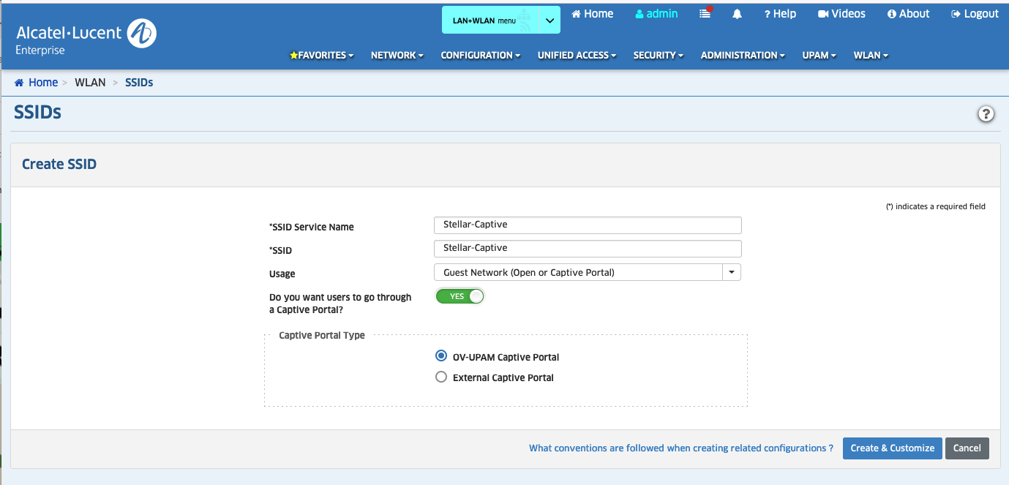Click into the SSID Service Name field
The image size is (1009, 485).
pyautogui.click(x=587, y=225)
